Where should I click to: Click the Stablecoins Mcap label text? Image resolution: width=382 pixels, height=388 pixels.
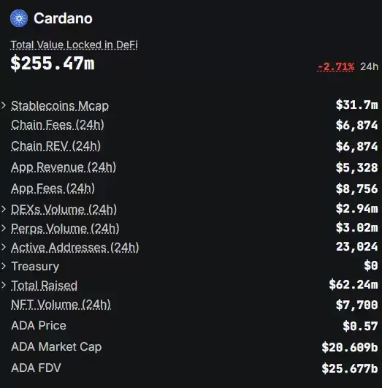pyautogui.click(x=60, y=106)
